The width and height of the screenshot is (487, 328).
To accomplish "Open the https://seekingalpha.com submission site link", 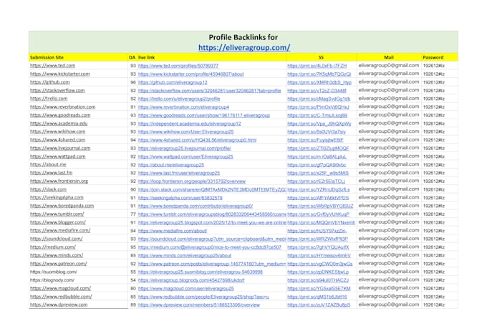I will pyautogui.click(x=57, y=197).
